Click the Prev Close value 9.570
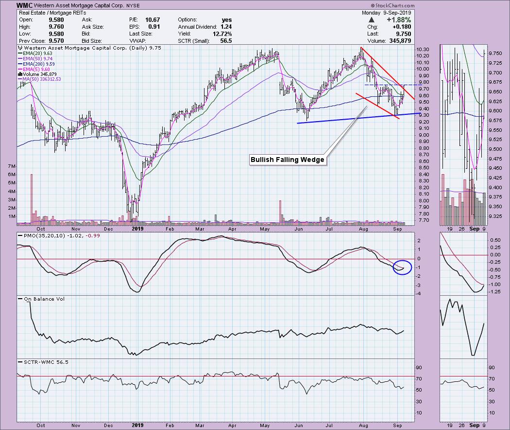The image size is (510, 430). 56,41
